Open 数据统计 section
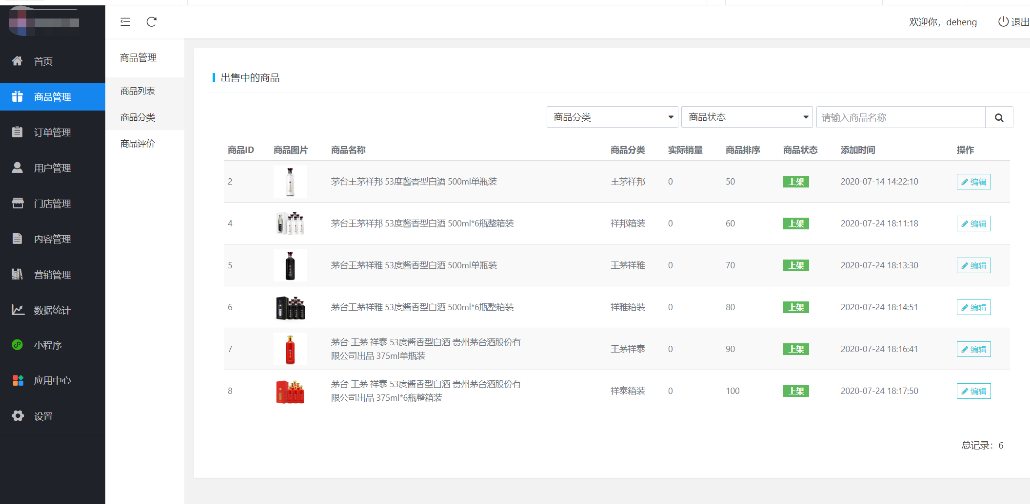Viewport: 1030px width, 504px height. pyautogui.click(x=53, y=310)
